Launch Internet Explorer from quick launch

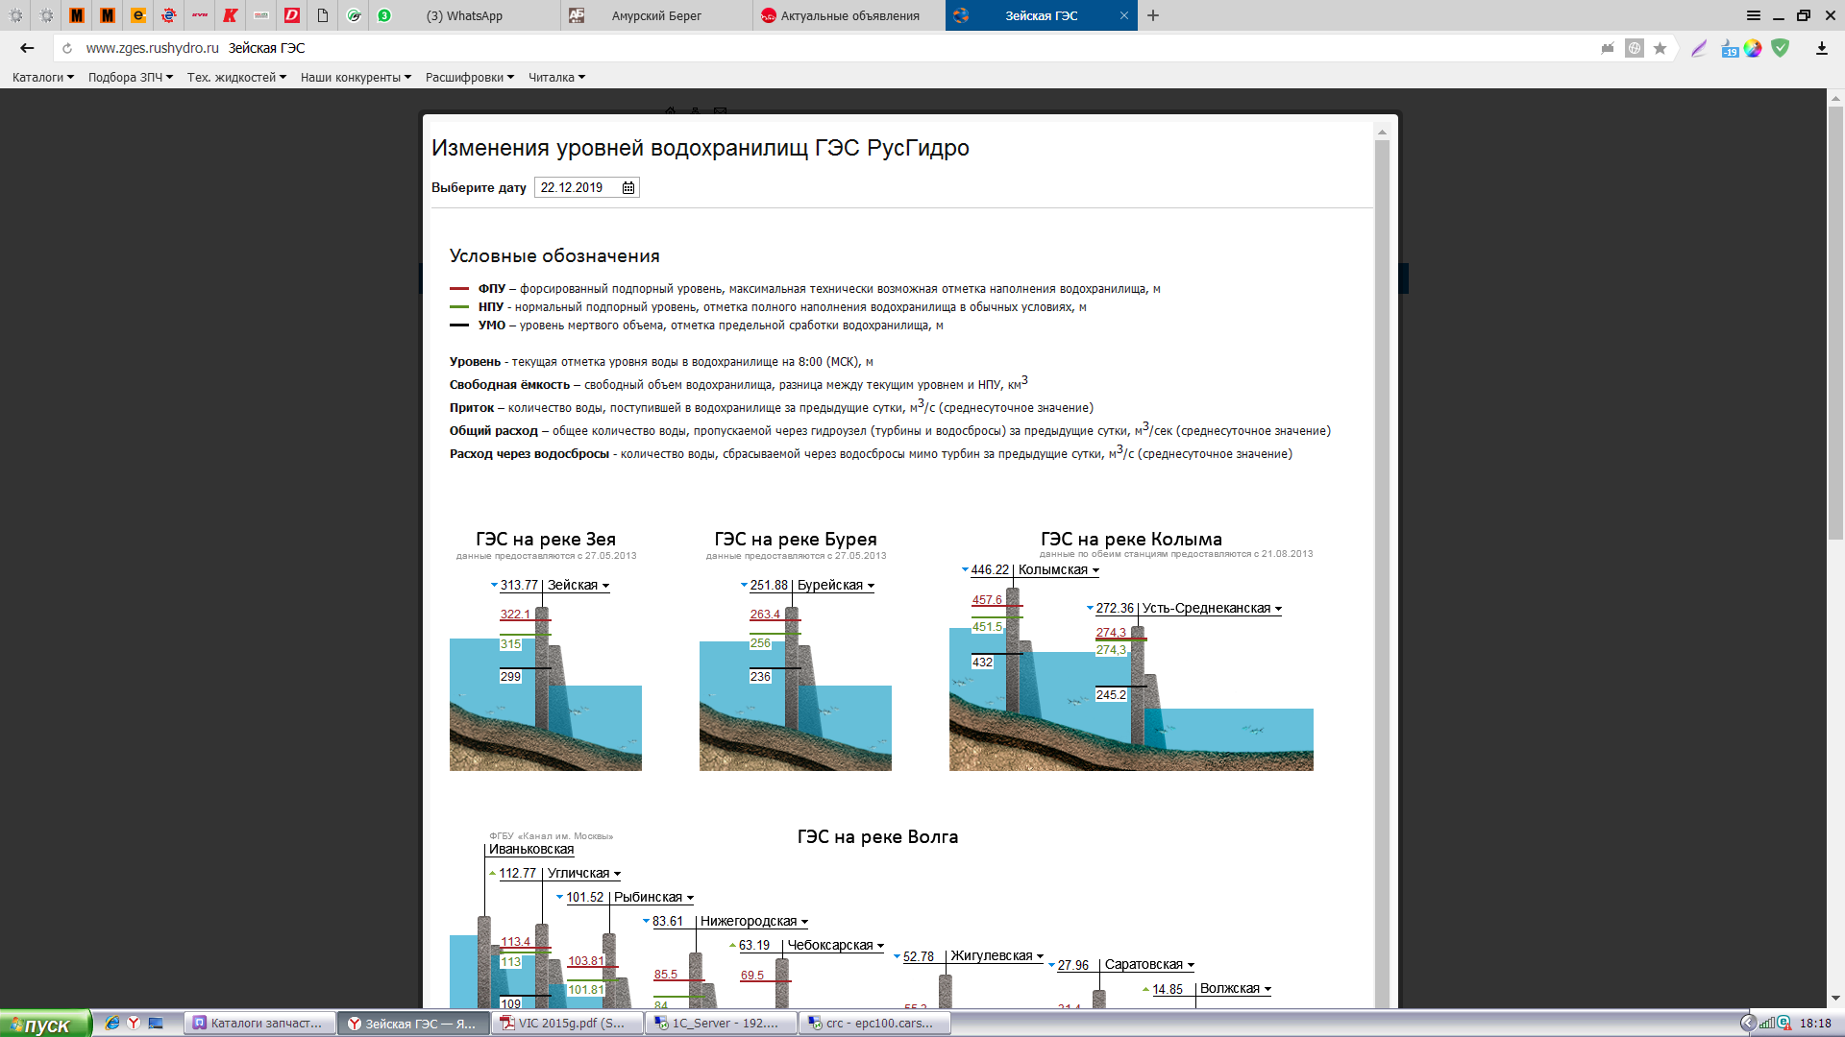(112, 1024)
